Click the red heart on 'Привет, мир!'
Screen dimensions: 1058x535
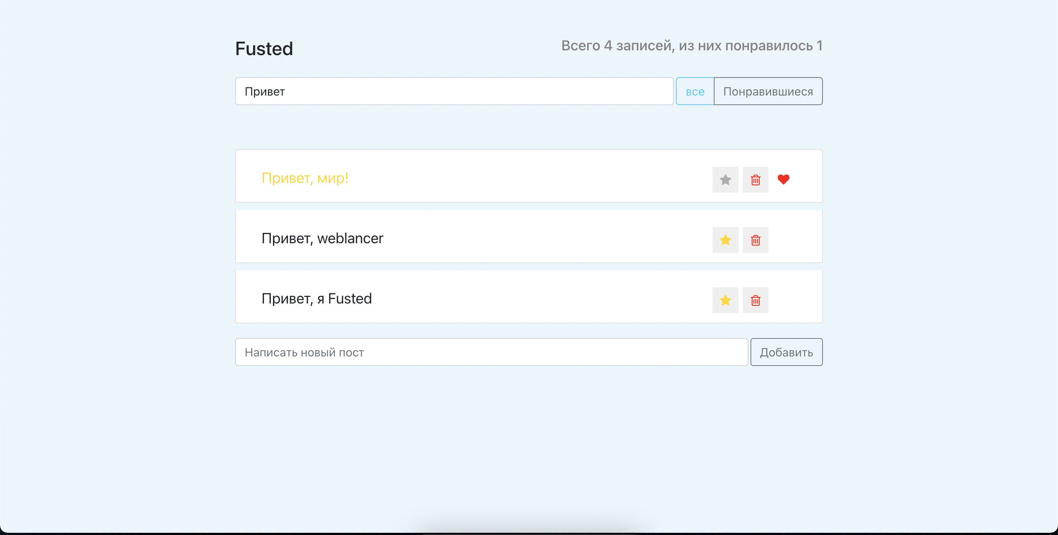coord(783,180)
